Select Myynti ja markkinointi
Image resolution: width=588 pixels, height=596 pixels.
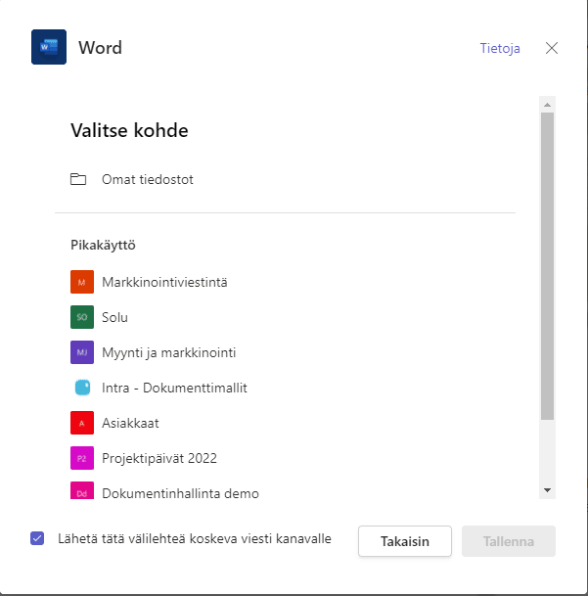[168, 352]
